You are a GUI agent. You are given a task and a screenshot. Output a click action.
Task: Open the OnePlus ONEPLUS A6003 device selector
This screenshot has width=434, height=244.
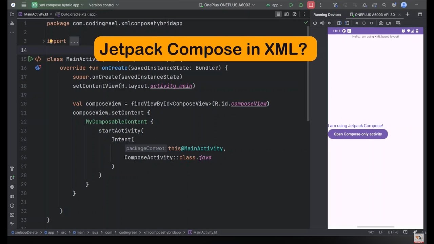point(227,5)
